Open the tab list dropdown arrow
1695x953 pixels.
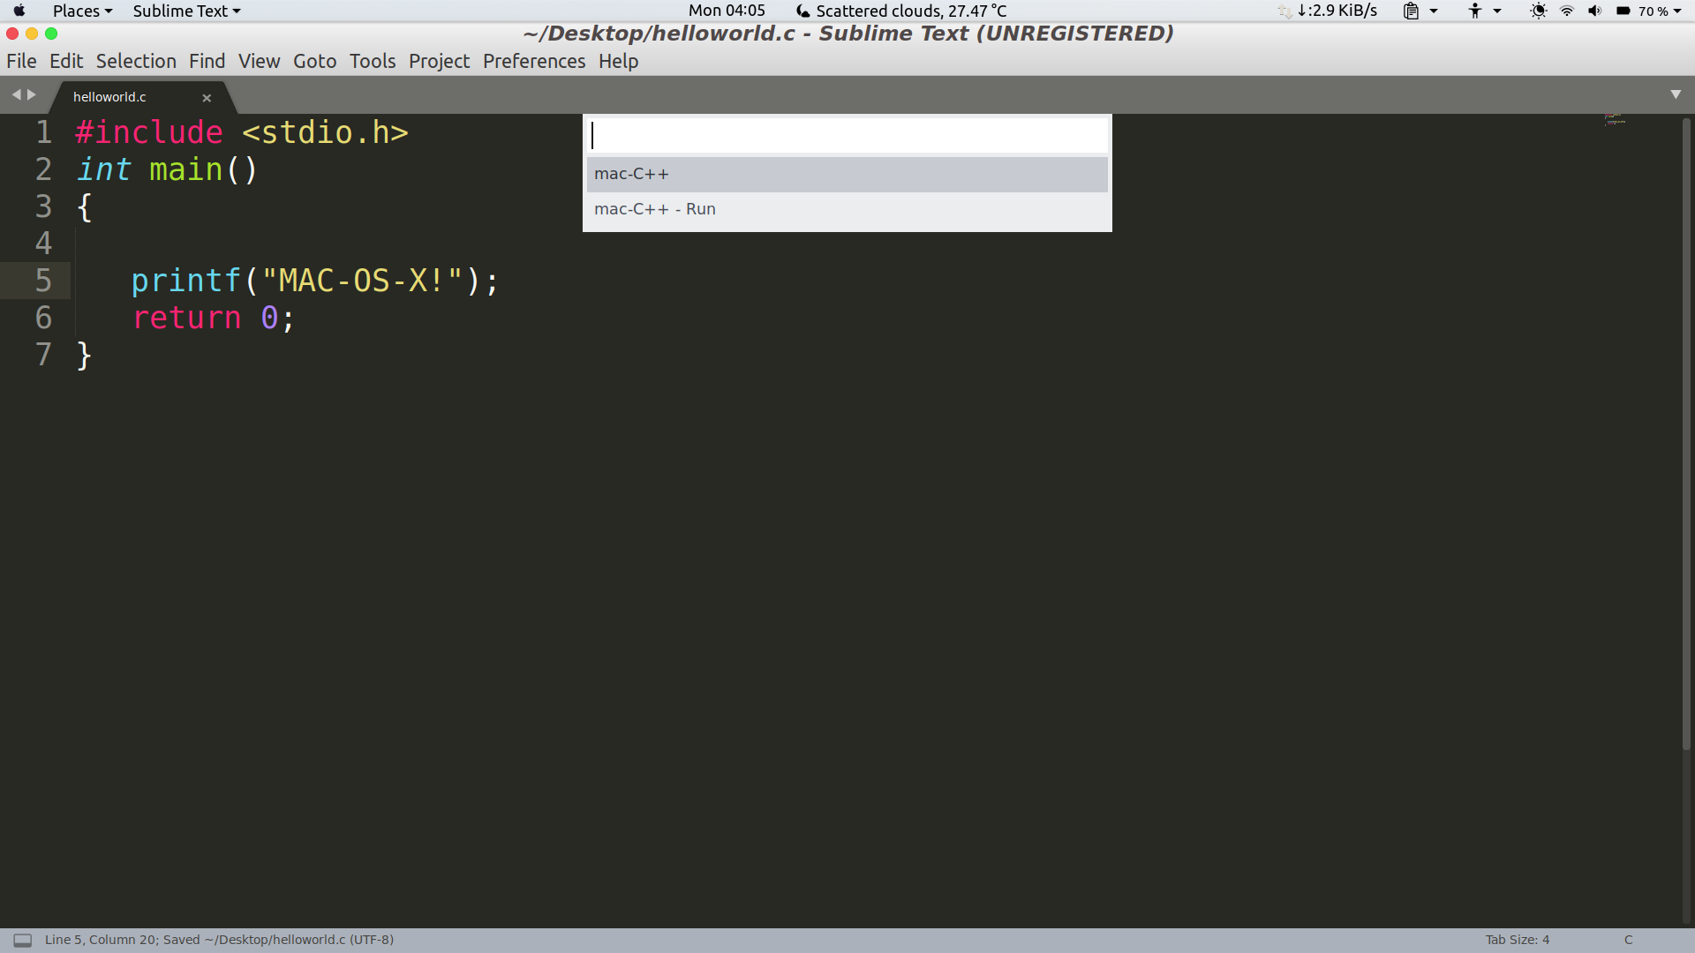pyautogui.click(x=1675, y=94)
